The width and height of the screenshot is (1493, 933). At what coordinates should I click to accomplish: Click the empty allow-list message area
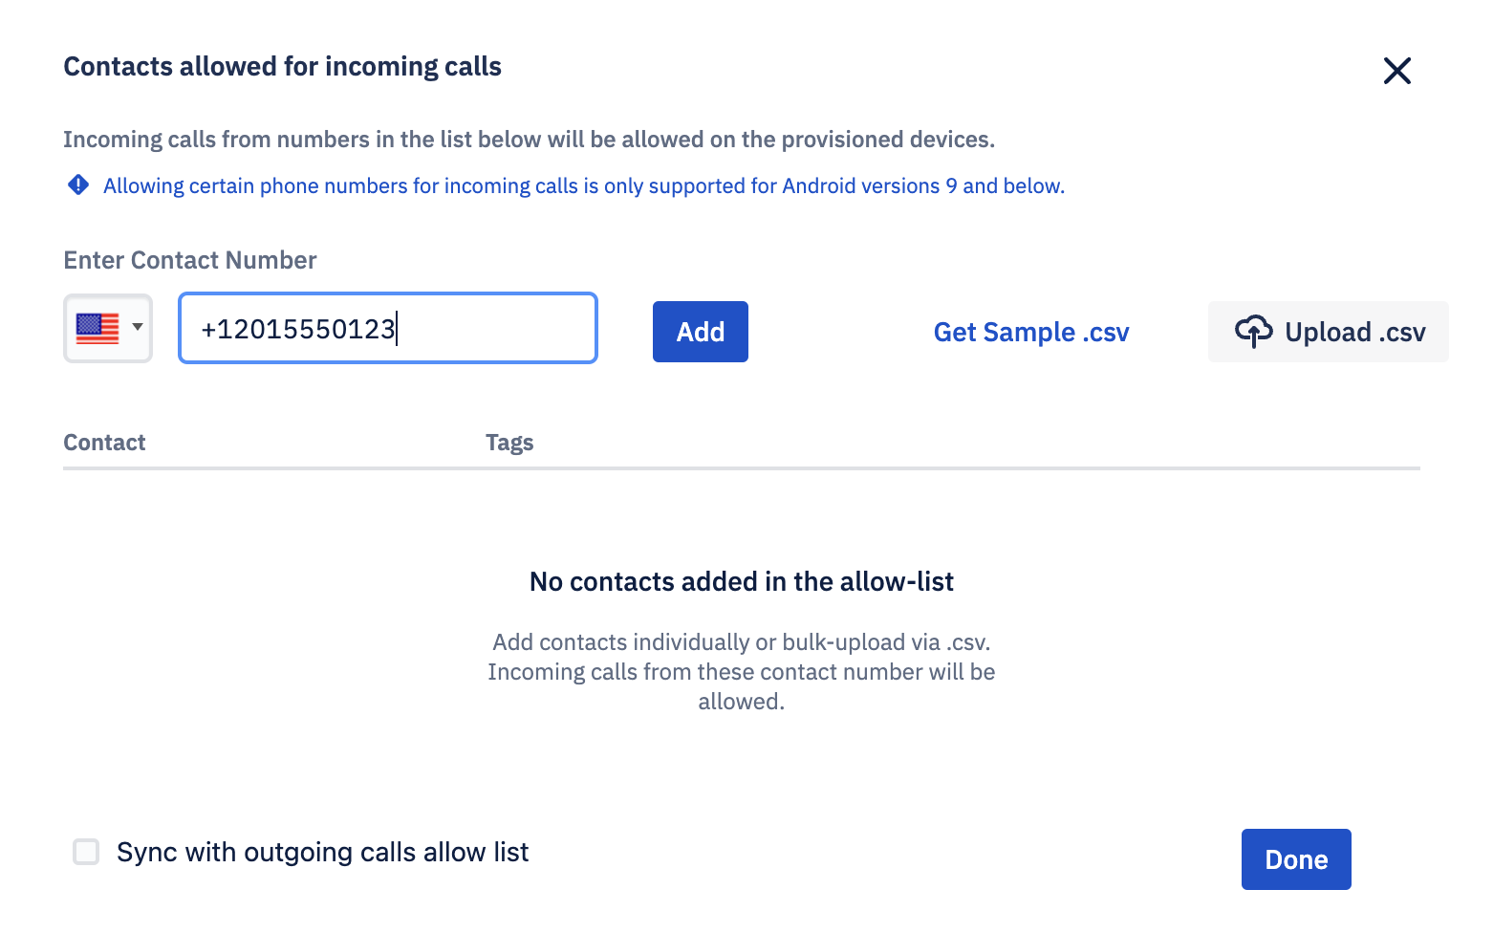[741, 639]
